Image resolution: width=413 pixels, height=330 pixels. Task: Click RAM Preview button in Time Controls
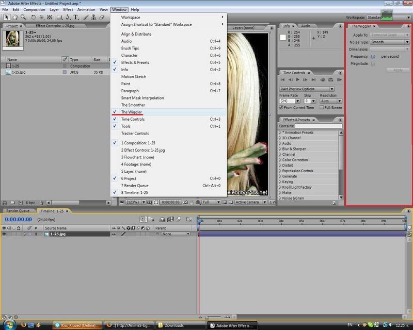[x=339, y=80]
